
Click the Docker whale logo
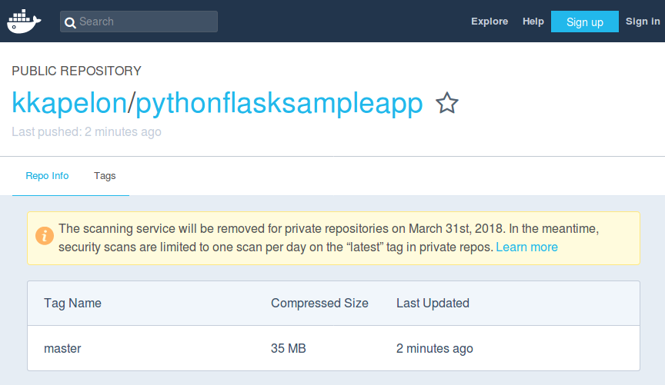click(23, 22)
